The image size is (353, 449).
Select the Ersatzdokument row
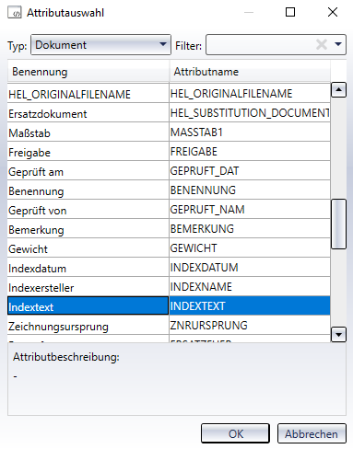tap(169, 113)
